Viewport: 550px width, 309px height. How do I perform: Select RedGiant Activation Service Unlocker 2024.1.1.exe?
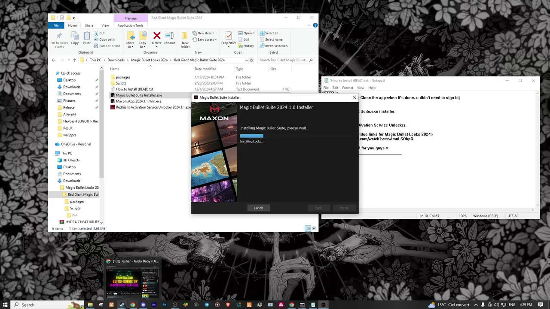point(150,107)
